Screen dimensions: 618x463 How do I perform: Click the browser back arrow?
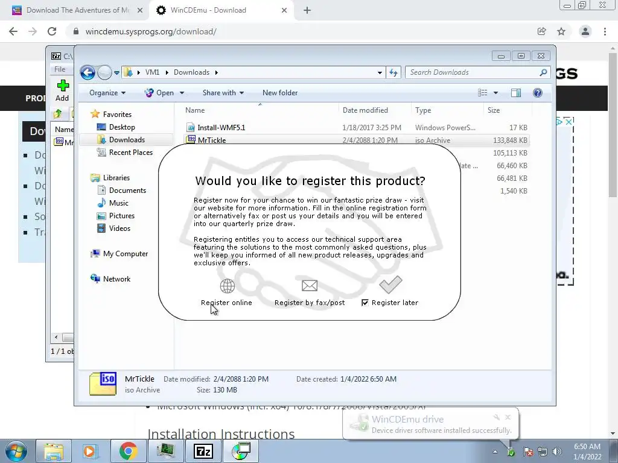pyautogui.click(x=13, y=31)
